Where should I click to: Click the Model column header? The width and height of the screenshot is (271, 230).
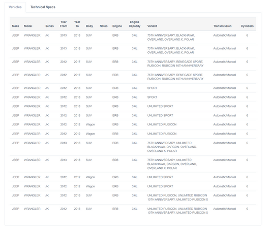(x=28, y=26)
